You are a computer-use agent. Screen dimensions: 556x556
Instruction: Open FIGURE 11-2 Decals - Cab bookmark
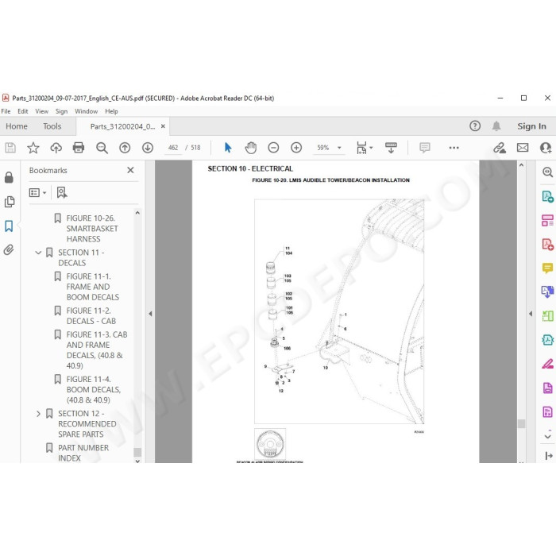click(91, 315)
